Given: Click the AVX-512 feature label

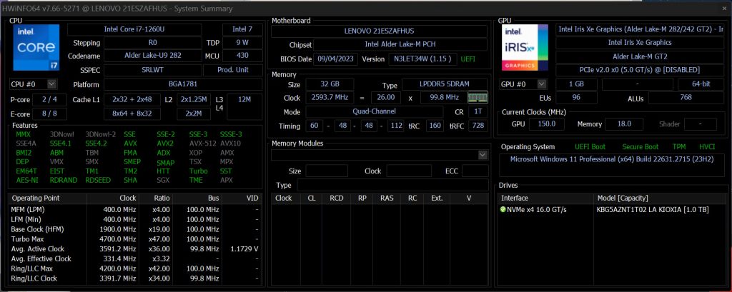Looking at the screenshot, I should click(x=201, y=144).
